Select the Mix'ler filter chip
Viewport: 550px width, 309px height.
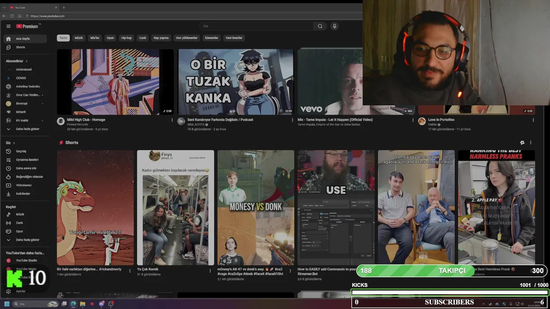tap(95, 38)
